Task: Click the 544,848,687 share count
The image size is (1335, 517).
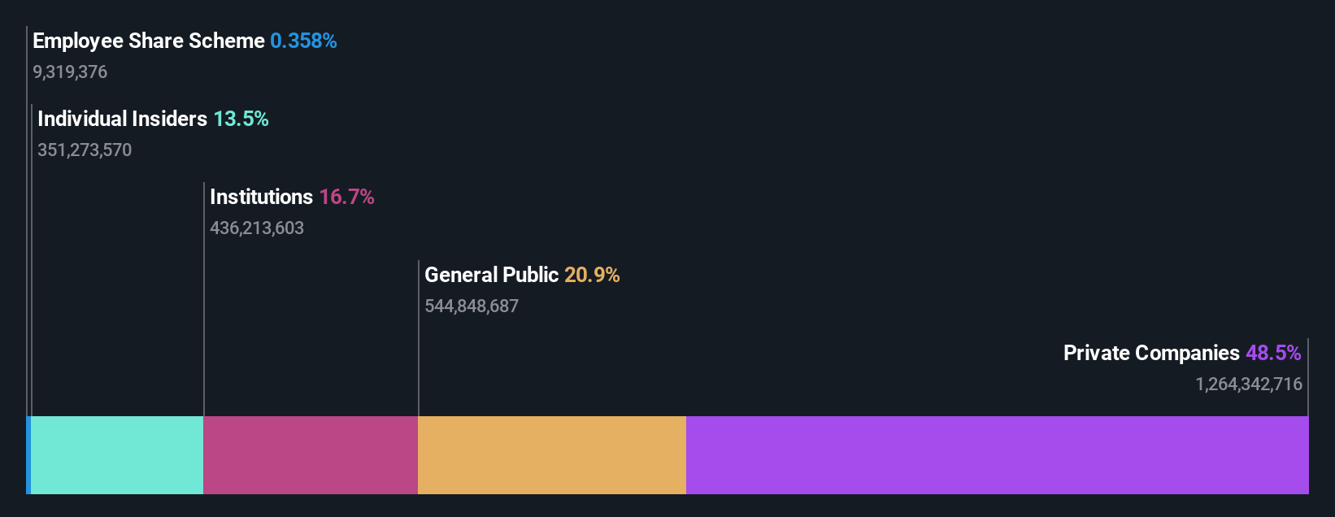Action: 472,306
